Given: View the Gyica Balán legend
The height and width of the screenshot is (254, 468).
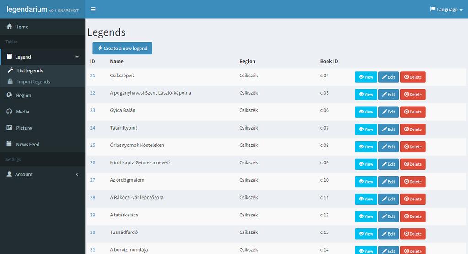Looking at the screenshot, I should [366, 112].
